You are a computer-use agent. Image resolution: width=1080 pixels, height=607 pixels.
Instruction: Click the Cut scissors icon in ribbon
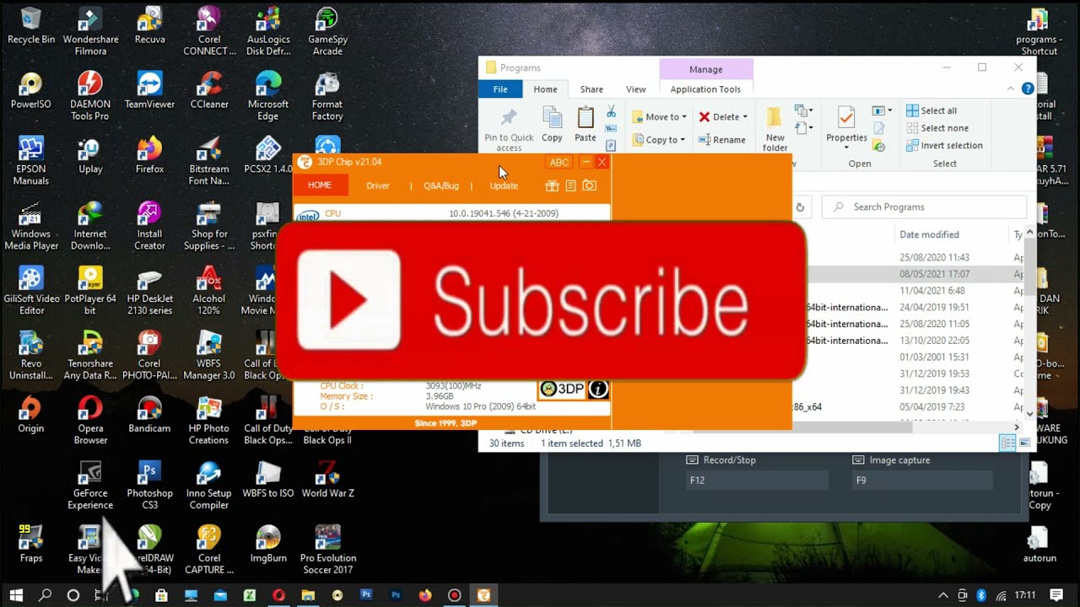coord(611,112)
